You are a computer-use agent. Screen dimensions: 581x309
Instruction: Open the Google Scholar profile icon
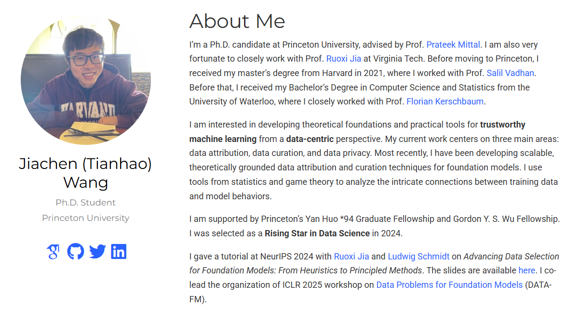point(53,251)
